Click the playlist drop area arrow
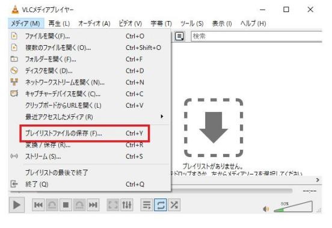Screen dimensions: 332x228 214,128
